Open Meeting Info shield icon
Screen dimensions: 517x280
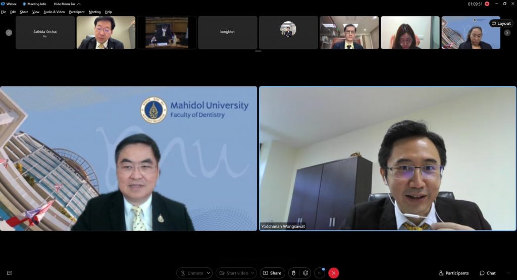coord(24,4)
